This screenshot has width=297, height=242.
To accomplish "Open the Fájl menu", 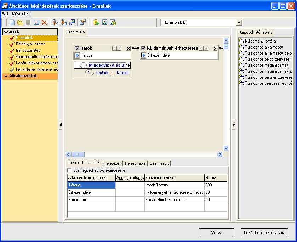I will 5,14.
